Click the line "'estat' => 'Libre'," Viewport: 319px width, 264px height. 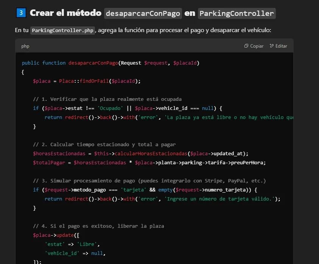coord(72,244)
